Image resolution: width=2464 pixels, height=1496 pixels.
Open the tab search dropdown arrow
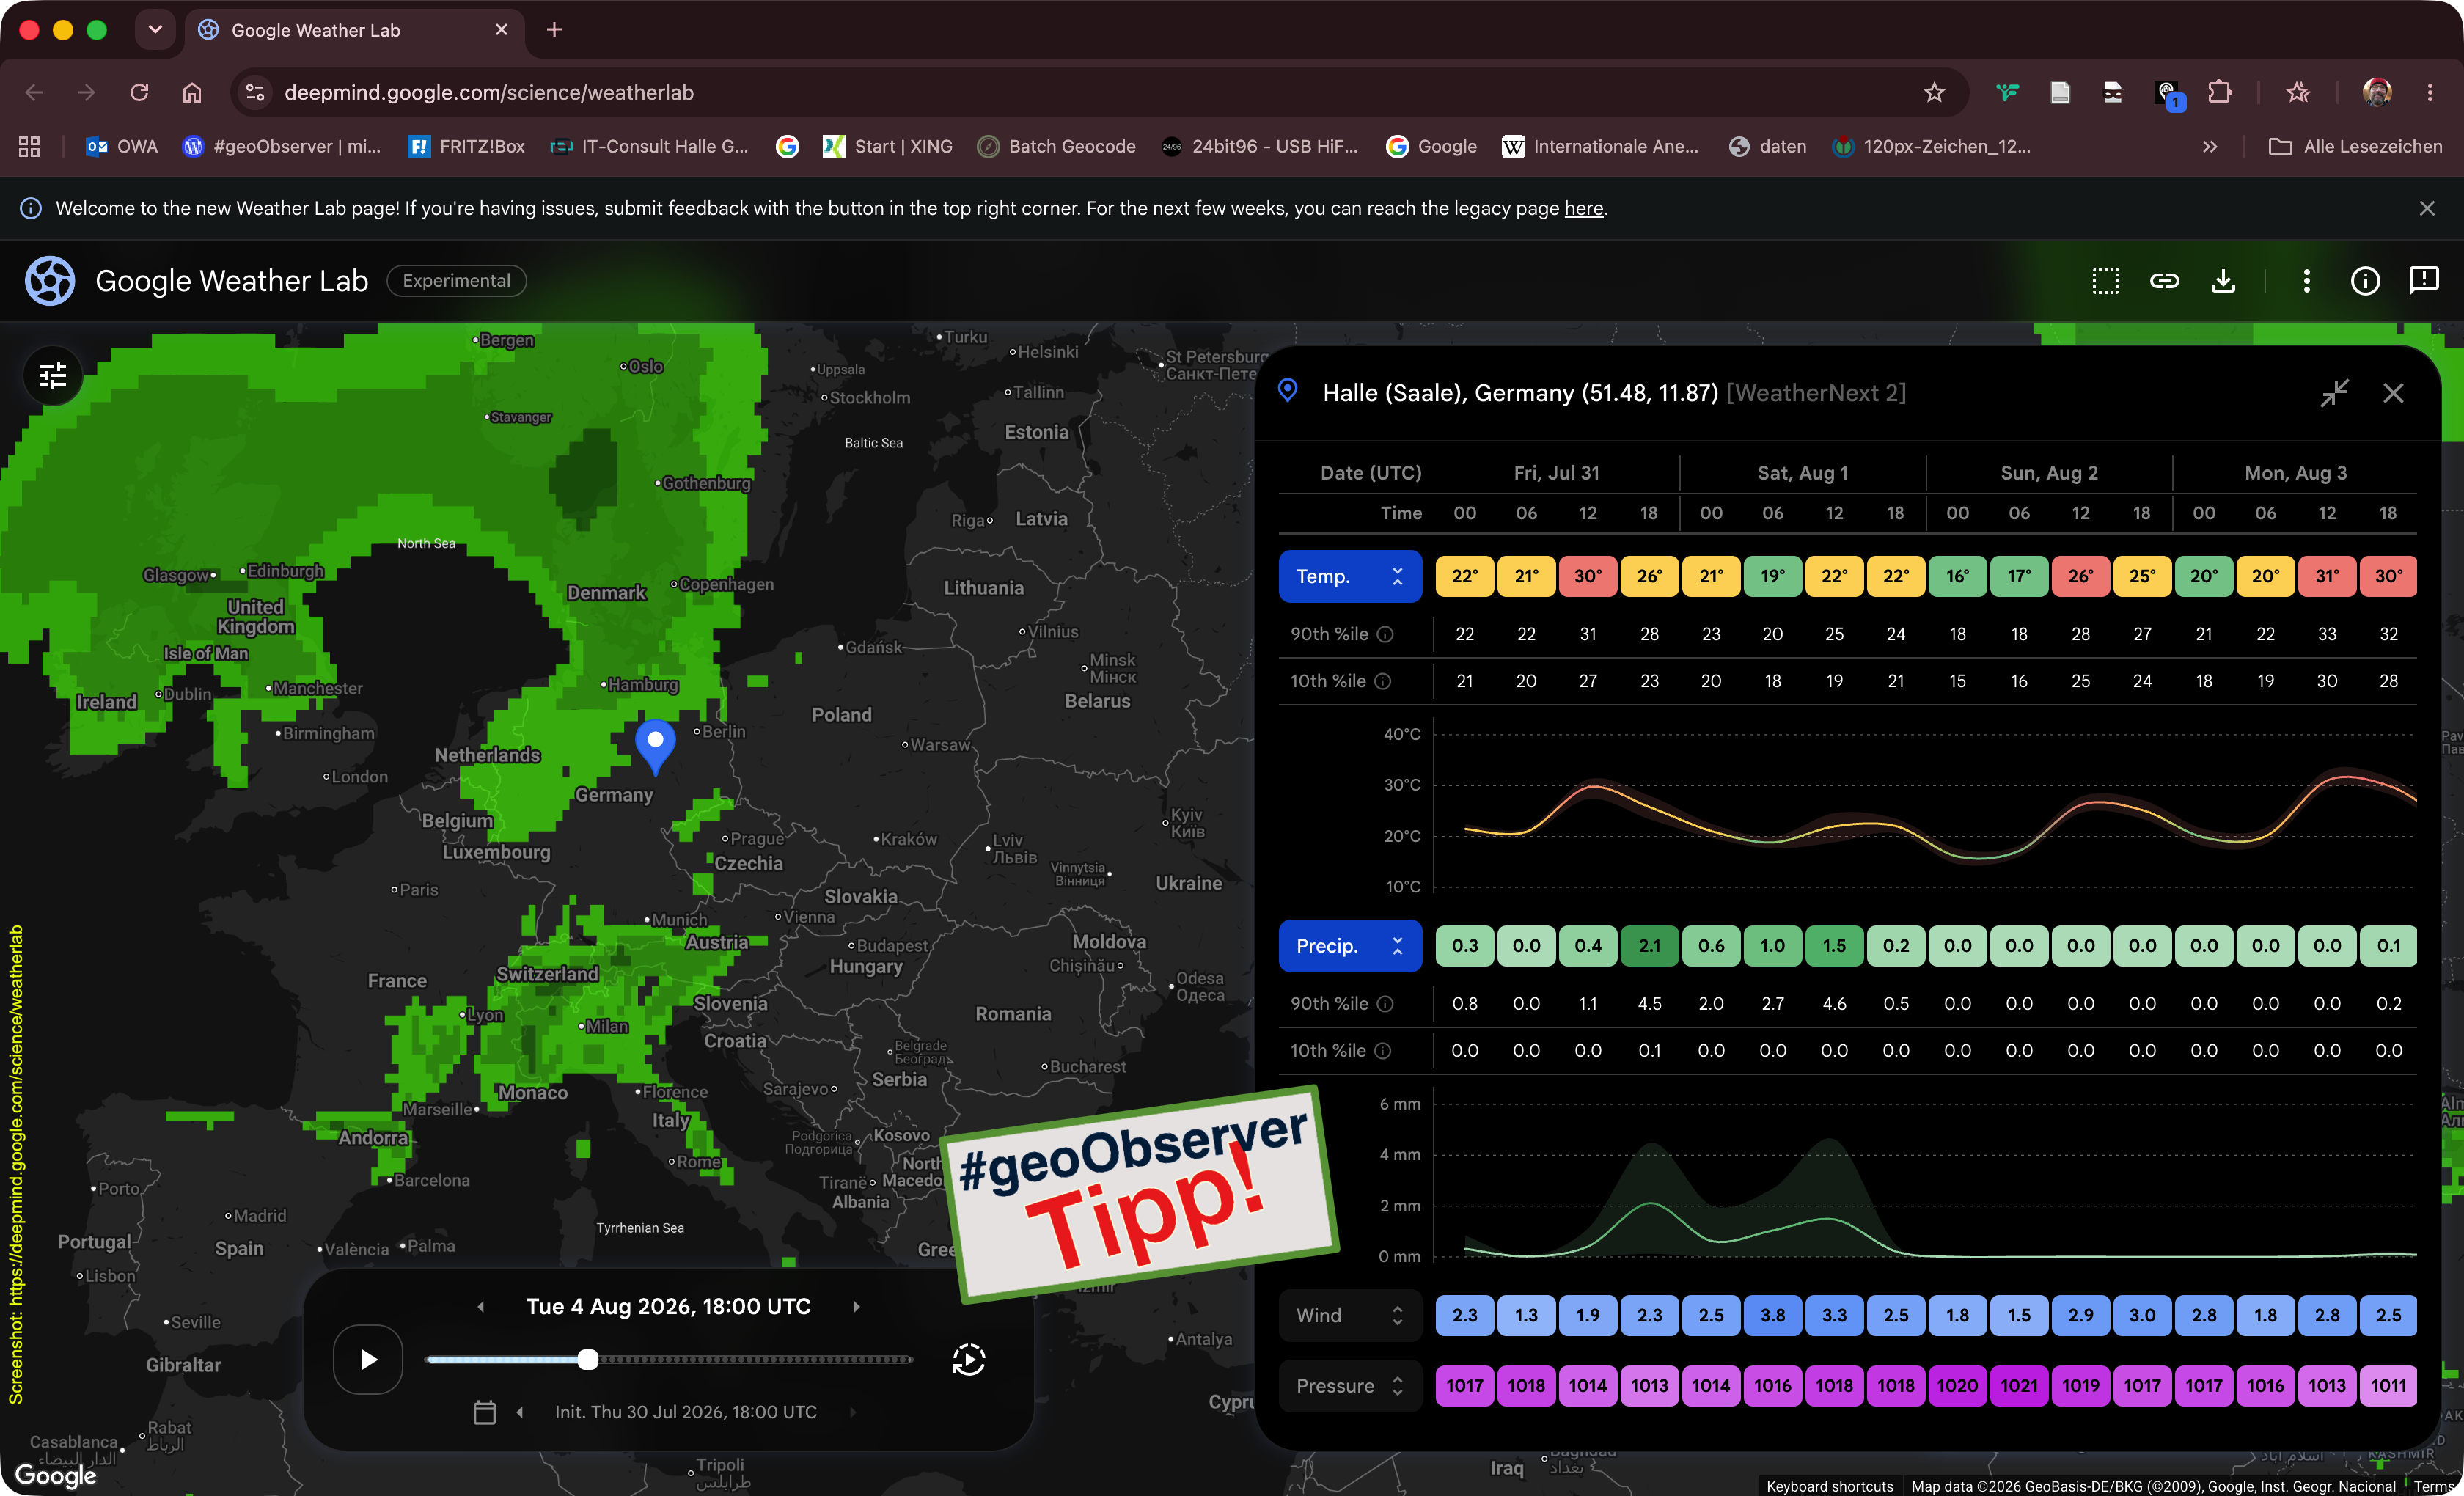pyautogui.click(x=155, y=30)
